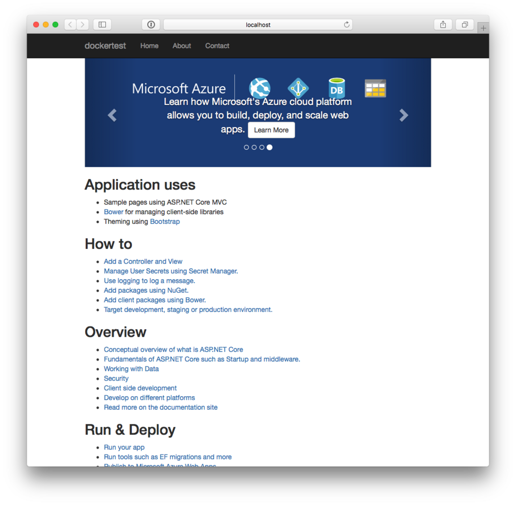Open 'Run tools such as EF migrations' link
Screen dimensions: 516x505
(168, 457)
